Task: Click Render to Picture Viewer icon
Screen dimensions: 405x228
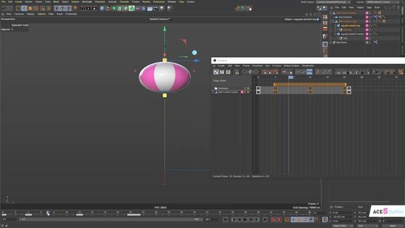Action: coord(89,8)
